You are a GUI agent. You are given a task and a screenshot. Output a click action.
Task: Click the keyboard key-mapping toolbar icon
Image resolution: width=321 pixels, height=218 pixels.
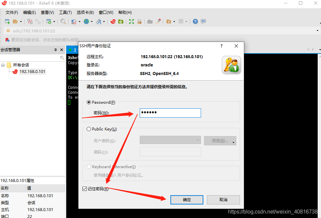pyautogui.click(x=150, y=21)
